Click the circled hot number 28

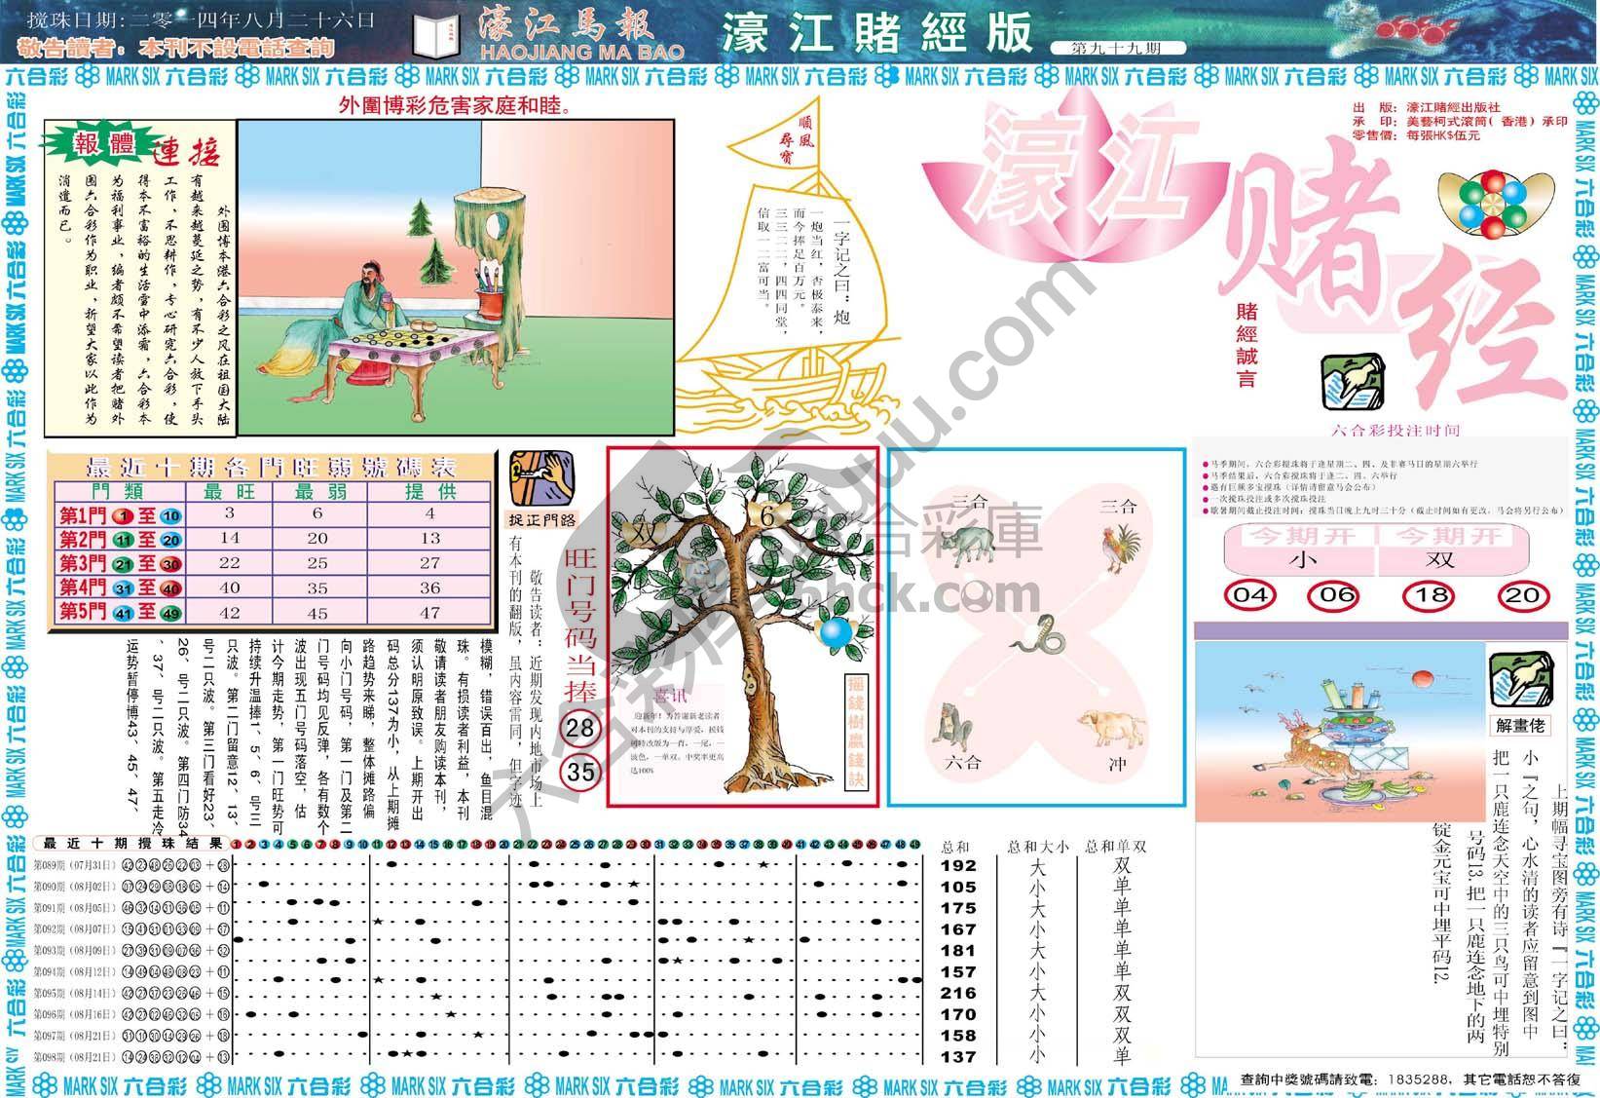pyautogui.click(x=580, y=729)
